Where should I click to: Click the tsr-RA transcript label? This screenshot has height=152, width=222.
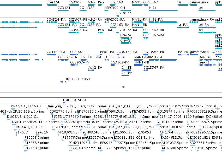click(x=182, y=25)
